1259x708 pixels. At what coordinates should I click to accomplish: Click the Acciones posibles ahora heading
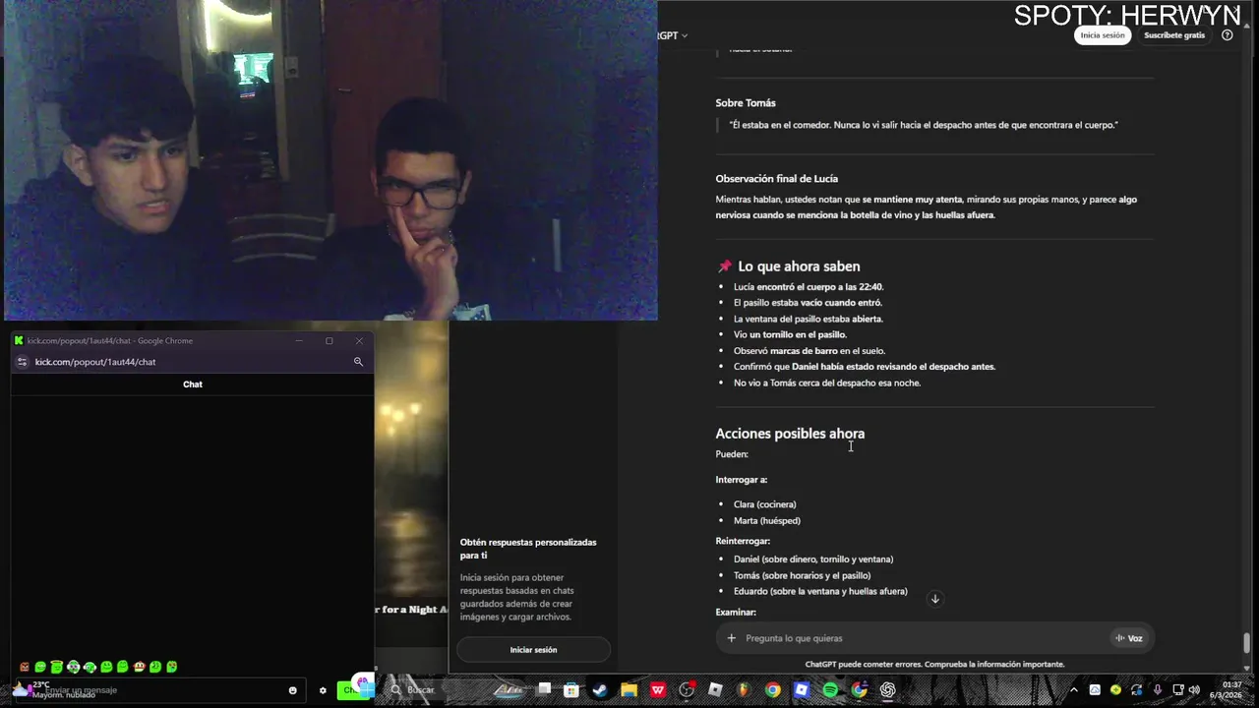790,434
